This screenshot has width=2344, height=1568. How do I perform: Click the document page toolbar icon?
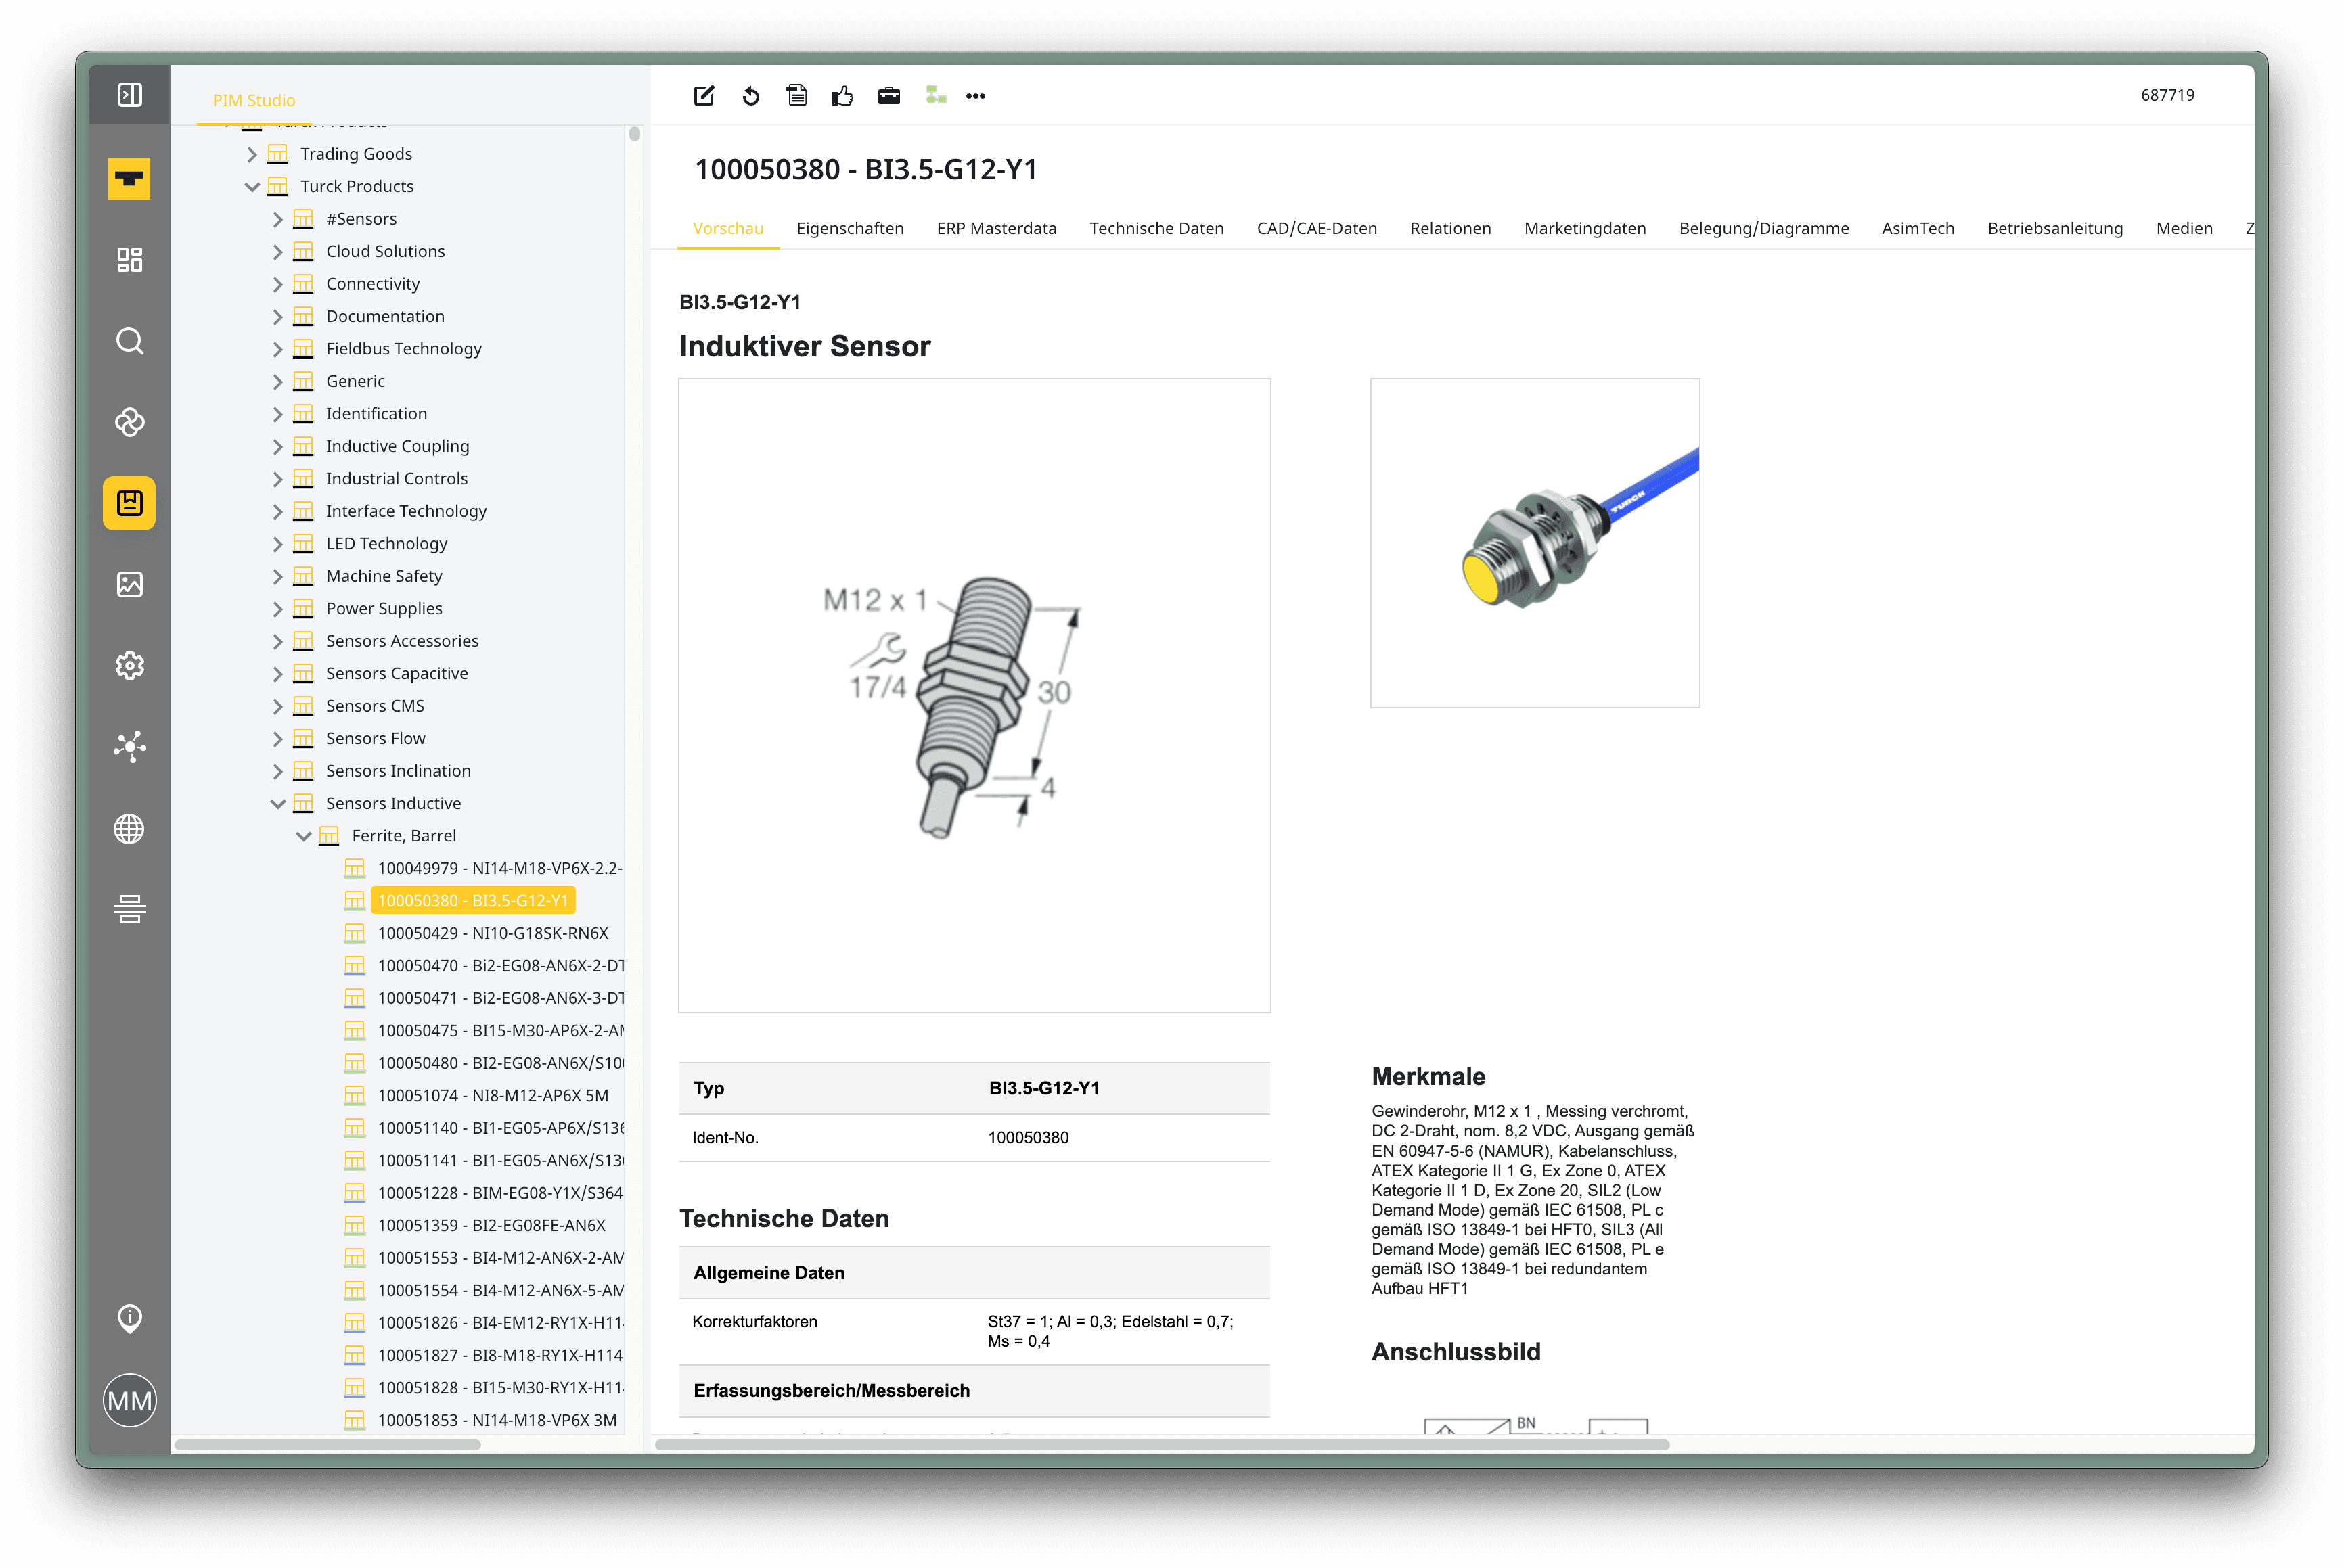796,96
